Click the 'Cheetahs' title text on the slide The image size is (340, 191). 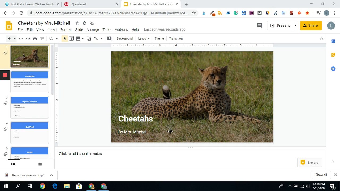pos(136,119)
